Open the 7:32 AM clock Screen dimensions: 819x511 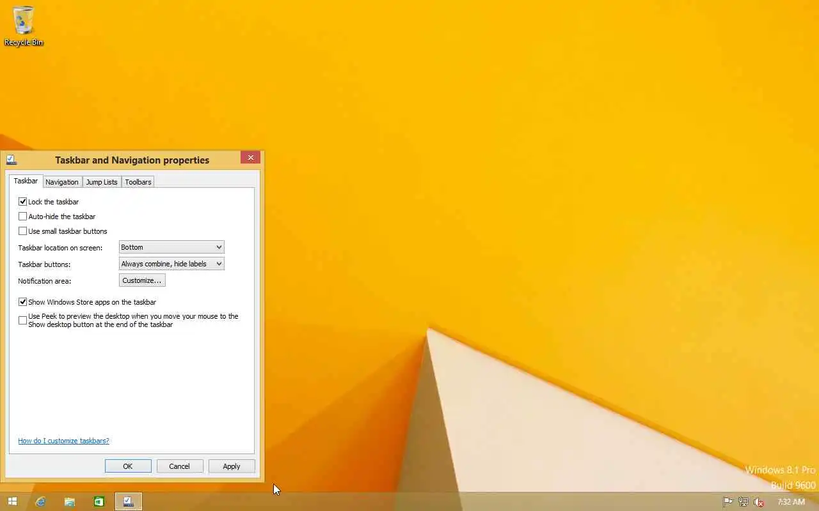pyautogui.click(x=791, y=502)
